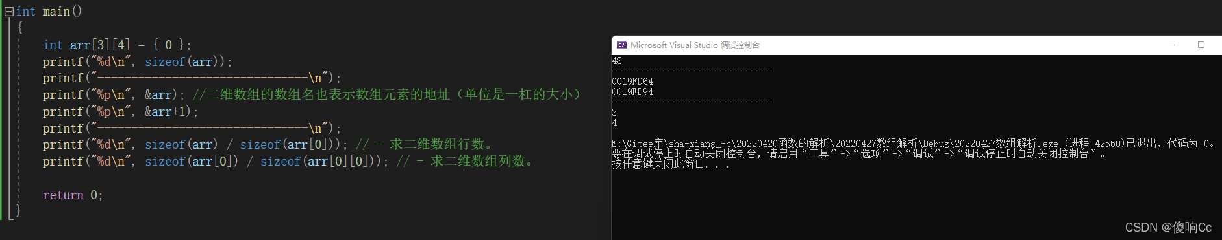Click the '&arr+1' printf line
The width and height of the screenshot is (1222, 240).
pos(120,111)
